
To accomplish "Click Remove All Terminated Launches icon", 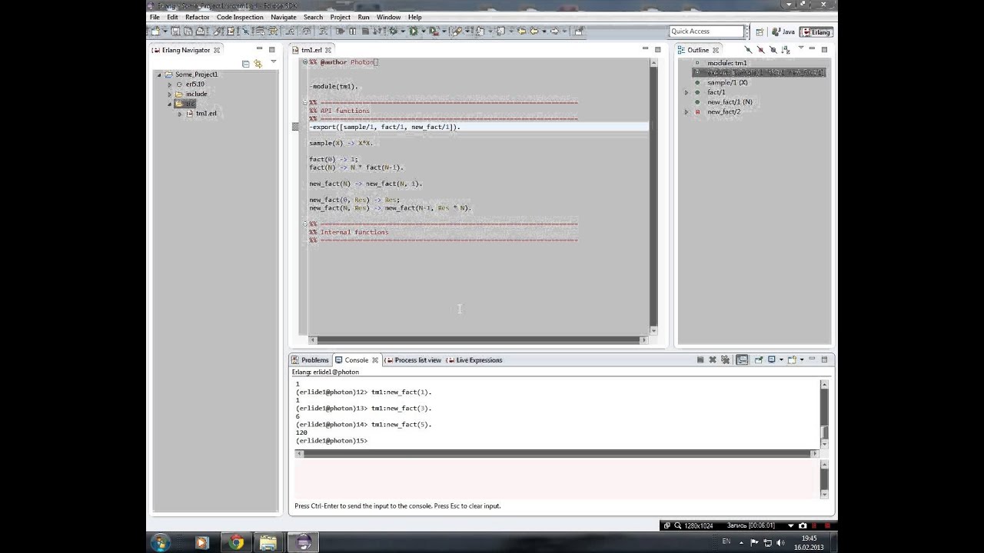I will (x=725, y=359).
